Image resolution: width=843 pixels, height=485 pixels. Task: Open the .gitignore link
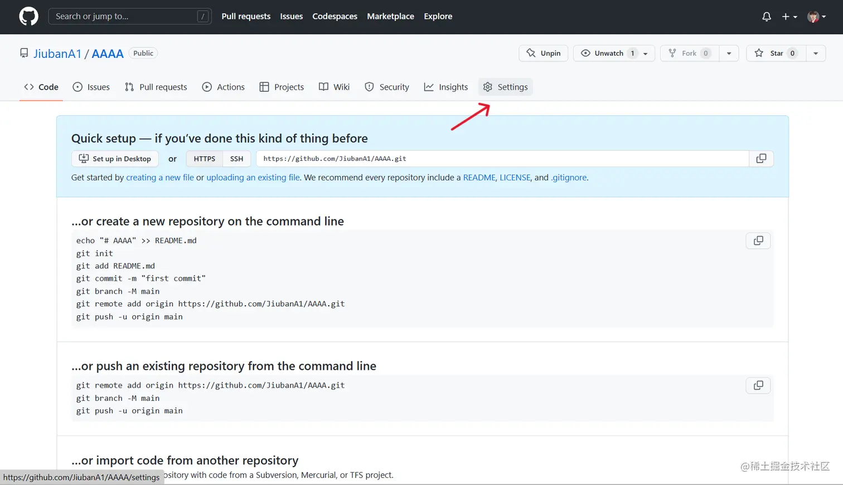569,178
